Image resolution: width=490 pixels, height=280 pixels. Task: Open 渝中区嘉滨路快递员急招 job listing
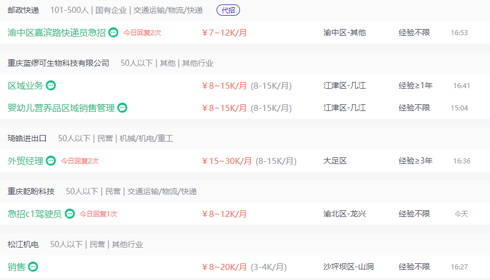coord(56,32)
